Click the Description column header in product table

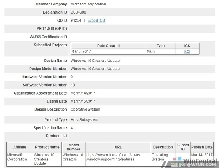[x=163, y=147]
